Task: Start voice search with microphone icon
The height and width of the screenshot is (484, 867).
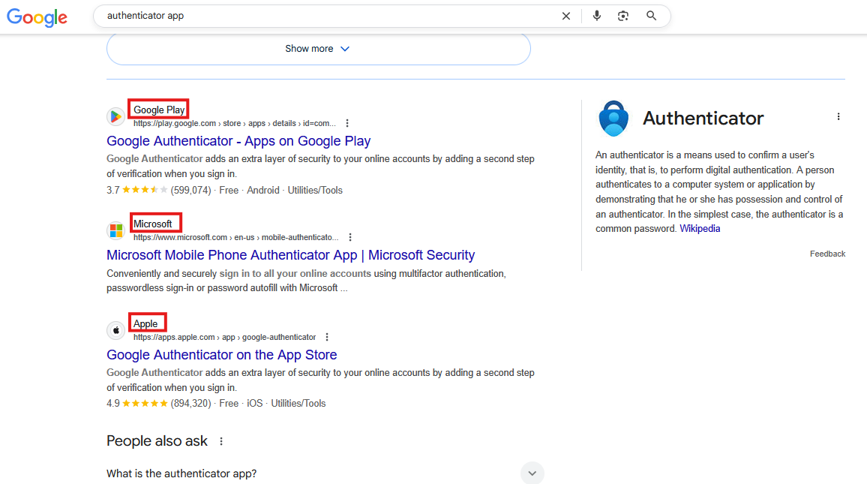Action: 596,16
